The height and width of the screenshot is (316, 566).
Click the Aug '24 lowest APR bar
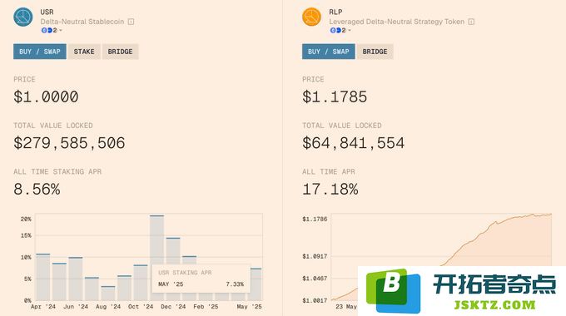coord(108,294)
